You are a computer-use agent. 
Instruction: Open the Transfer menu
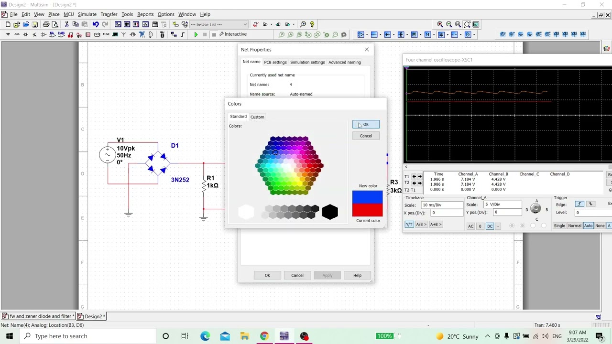109,14
